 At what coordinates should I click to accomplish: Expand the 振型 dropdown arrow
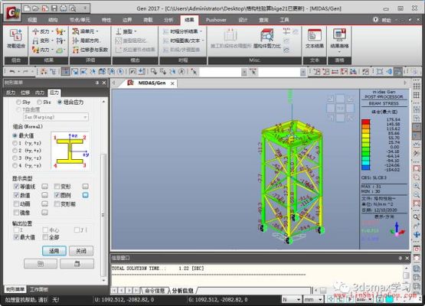[135, 31]
